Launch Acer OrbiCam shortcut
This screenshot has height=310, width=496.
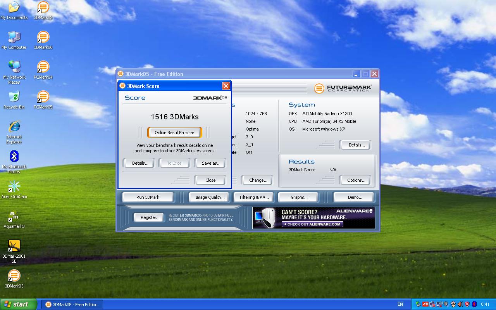14,189
